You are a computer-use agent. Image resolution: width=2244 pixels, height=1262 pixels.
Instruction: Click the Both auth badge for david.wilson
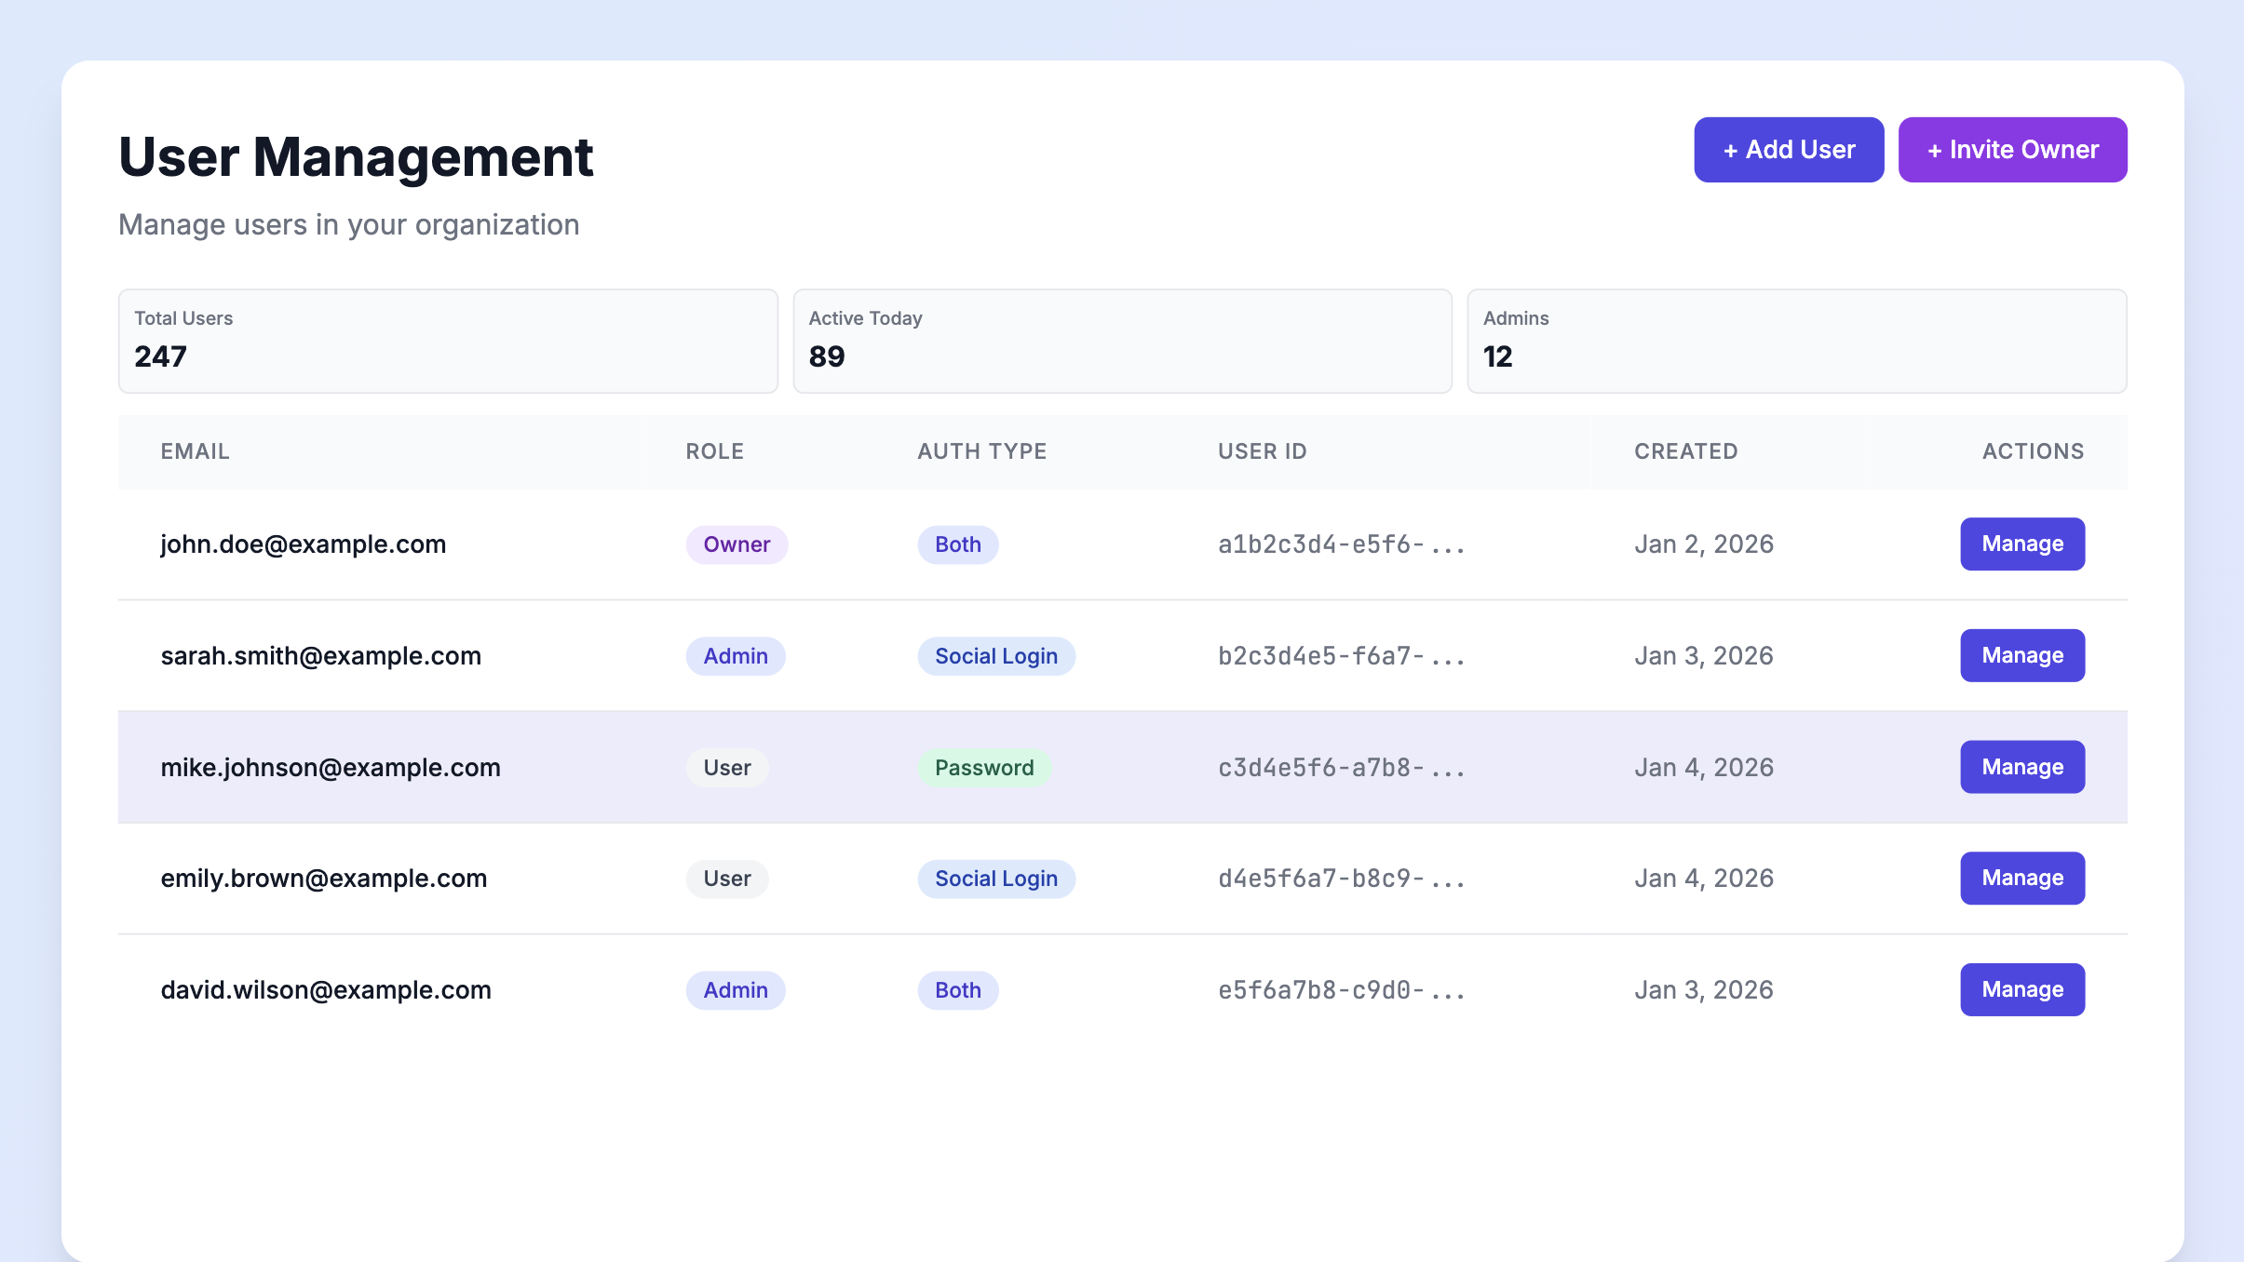956,989
